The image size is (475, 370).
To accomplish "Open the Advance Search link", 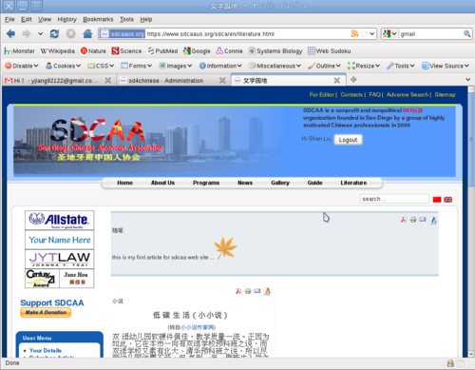I will 408,94.
